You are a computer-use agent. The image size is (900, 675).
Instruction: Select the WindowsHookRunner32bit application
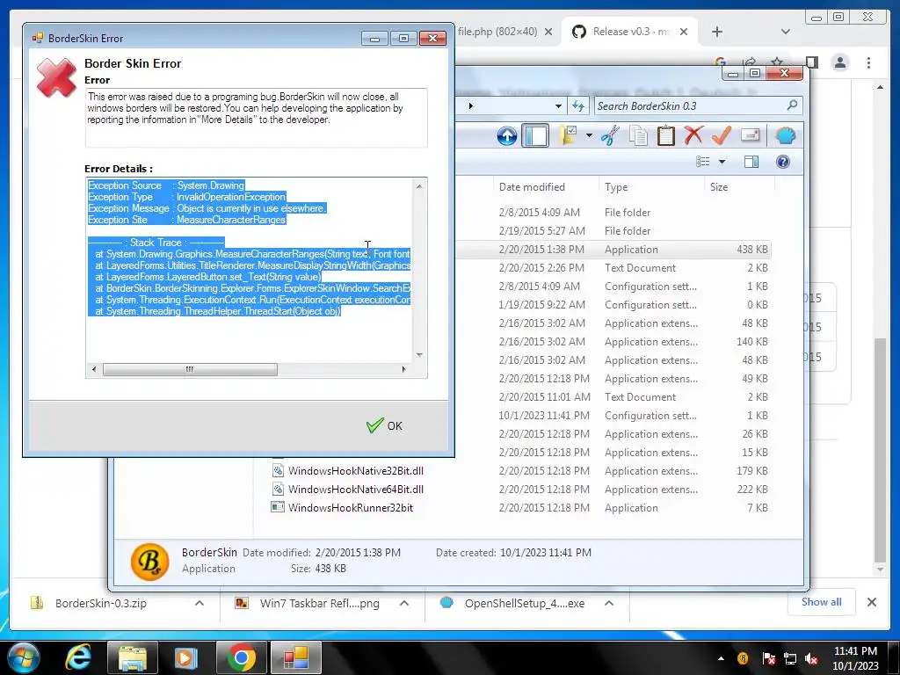[351, 507]
